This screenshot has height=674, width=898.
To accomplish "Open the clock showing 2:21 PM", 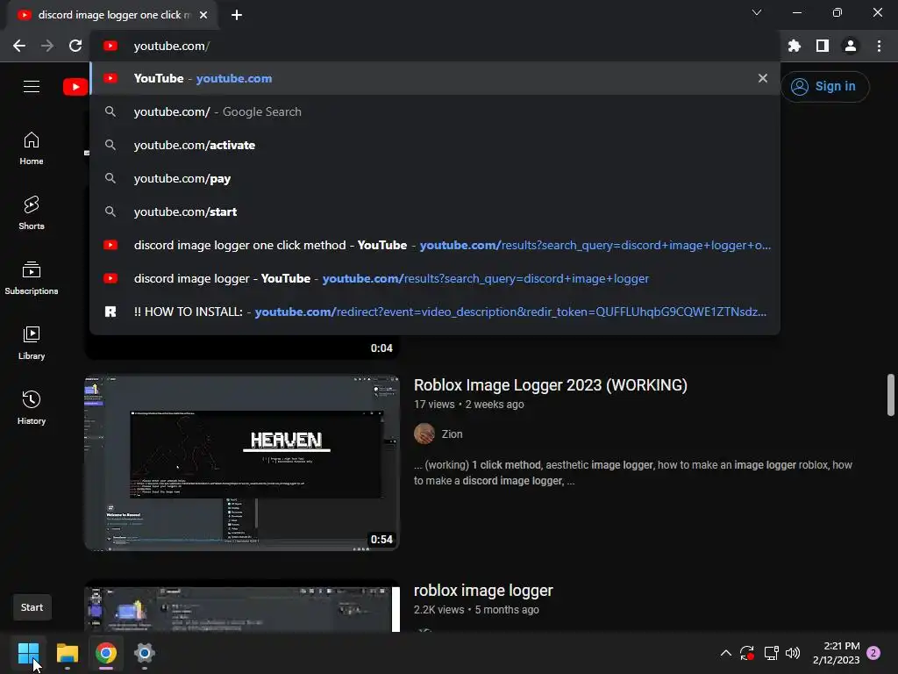I will click(x=836, y=653).
